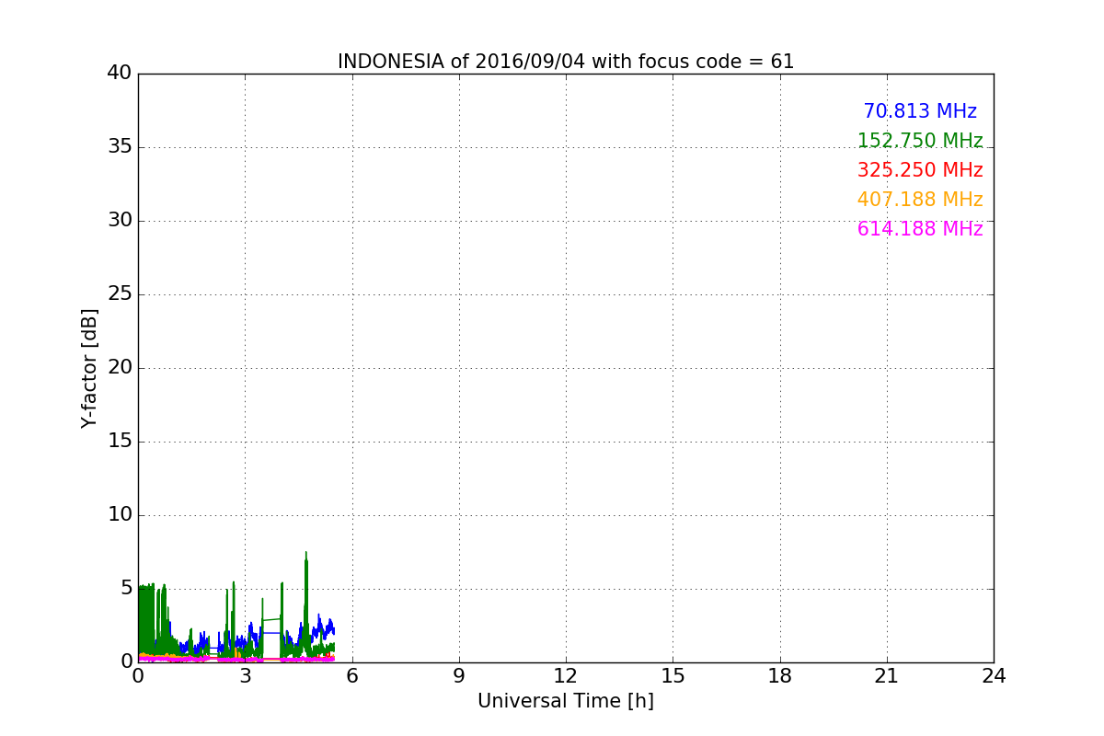The width and height of the screenshot is (1104, 736).
Task: Click the Y-factor [dB] axis label
Action: coord(89,368)
